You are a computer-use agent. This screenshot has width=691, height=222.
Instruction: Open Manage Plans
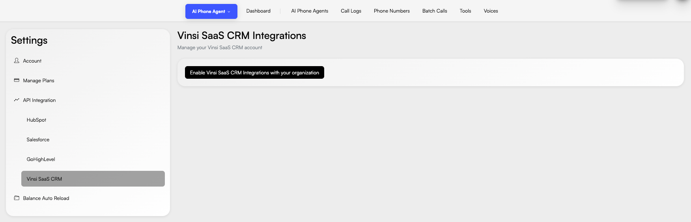[39, 81]
